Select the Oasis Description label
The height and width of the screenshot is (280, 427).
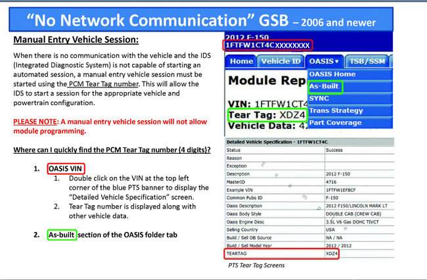pos(244,206)
